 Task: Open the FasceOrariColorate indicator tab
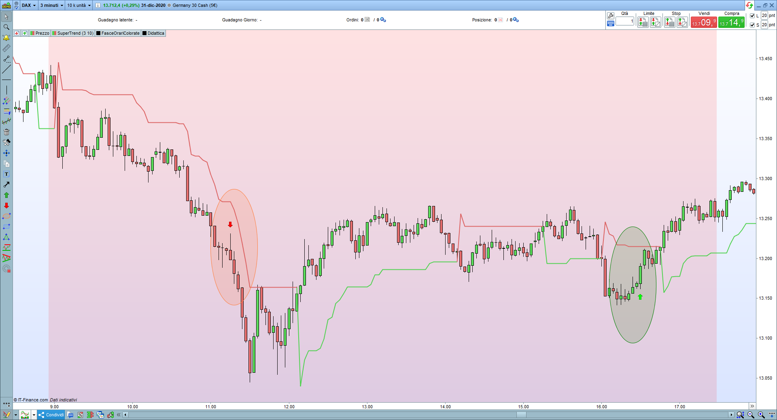pyautogui.click(x=118, y=33)
